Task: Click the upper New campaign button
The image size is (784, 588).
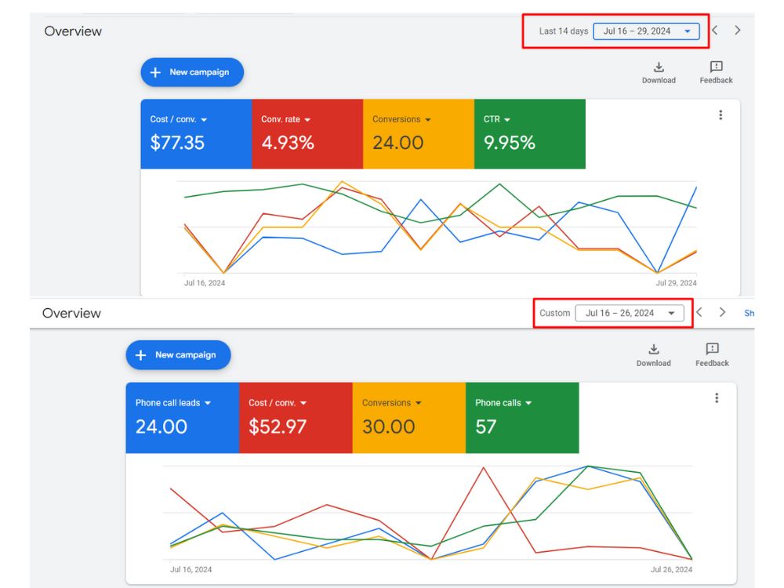Action: [192, 72]
